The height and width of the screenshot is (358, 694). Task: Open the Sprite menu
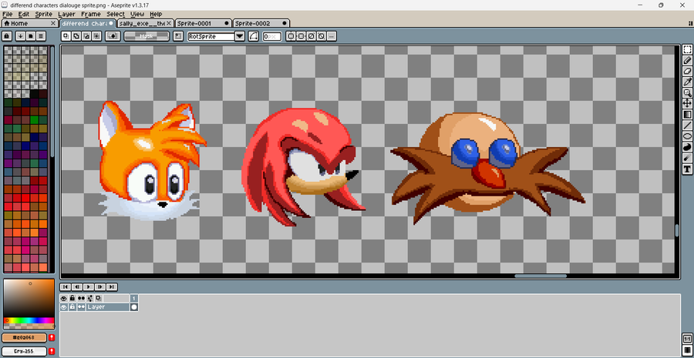[x=43, y=14]
